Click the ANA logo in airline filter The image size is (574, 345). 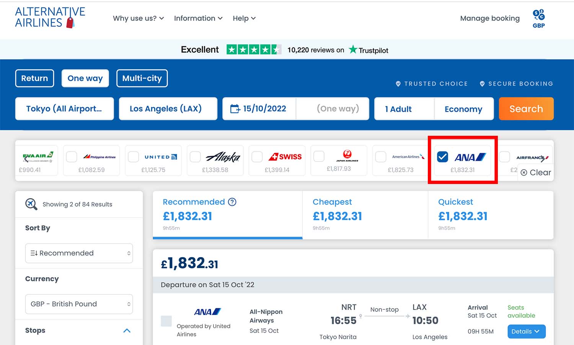pyautogui.click(x=470, y=157)
